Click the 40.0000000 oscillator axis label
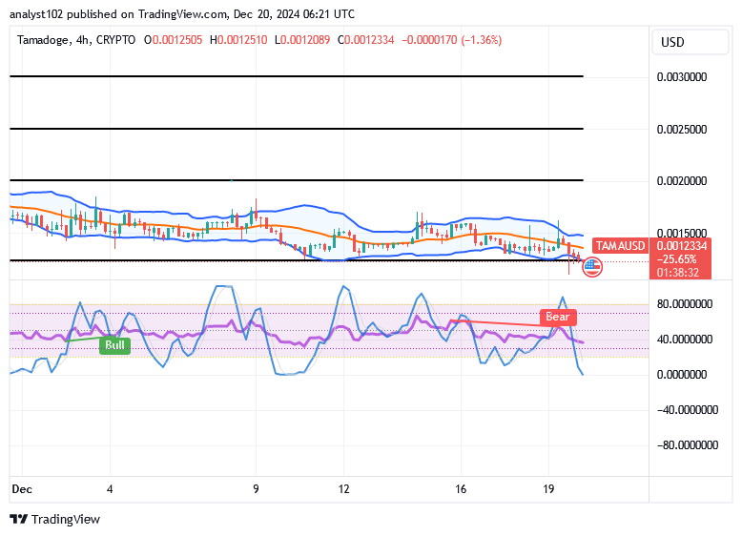The width and height of the screenshot is (742, 536). coord(684,340)
